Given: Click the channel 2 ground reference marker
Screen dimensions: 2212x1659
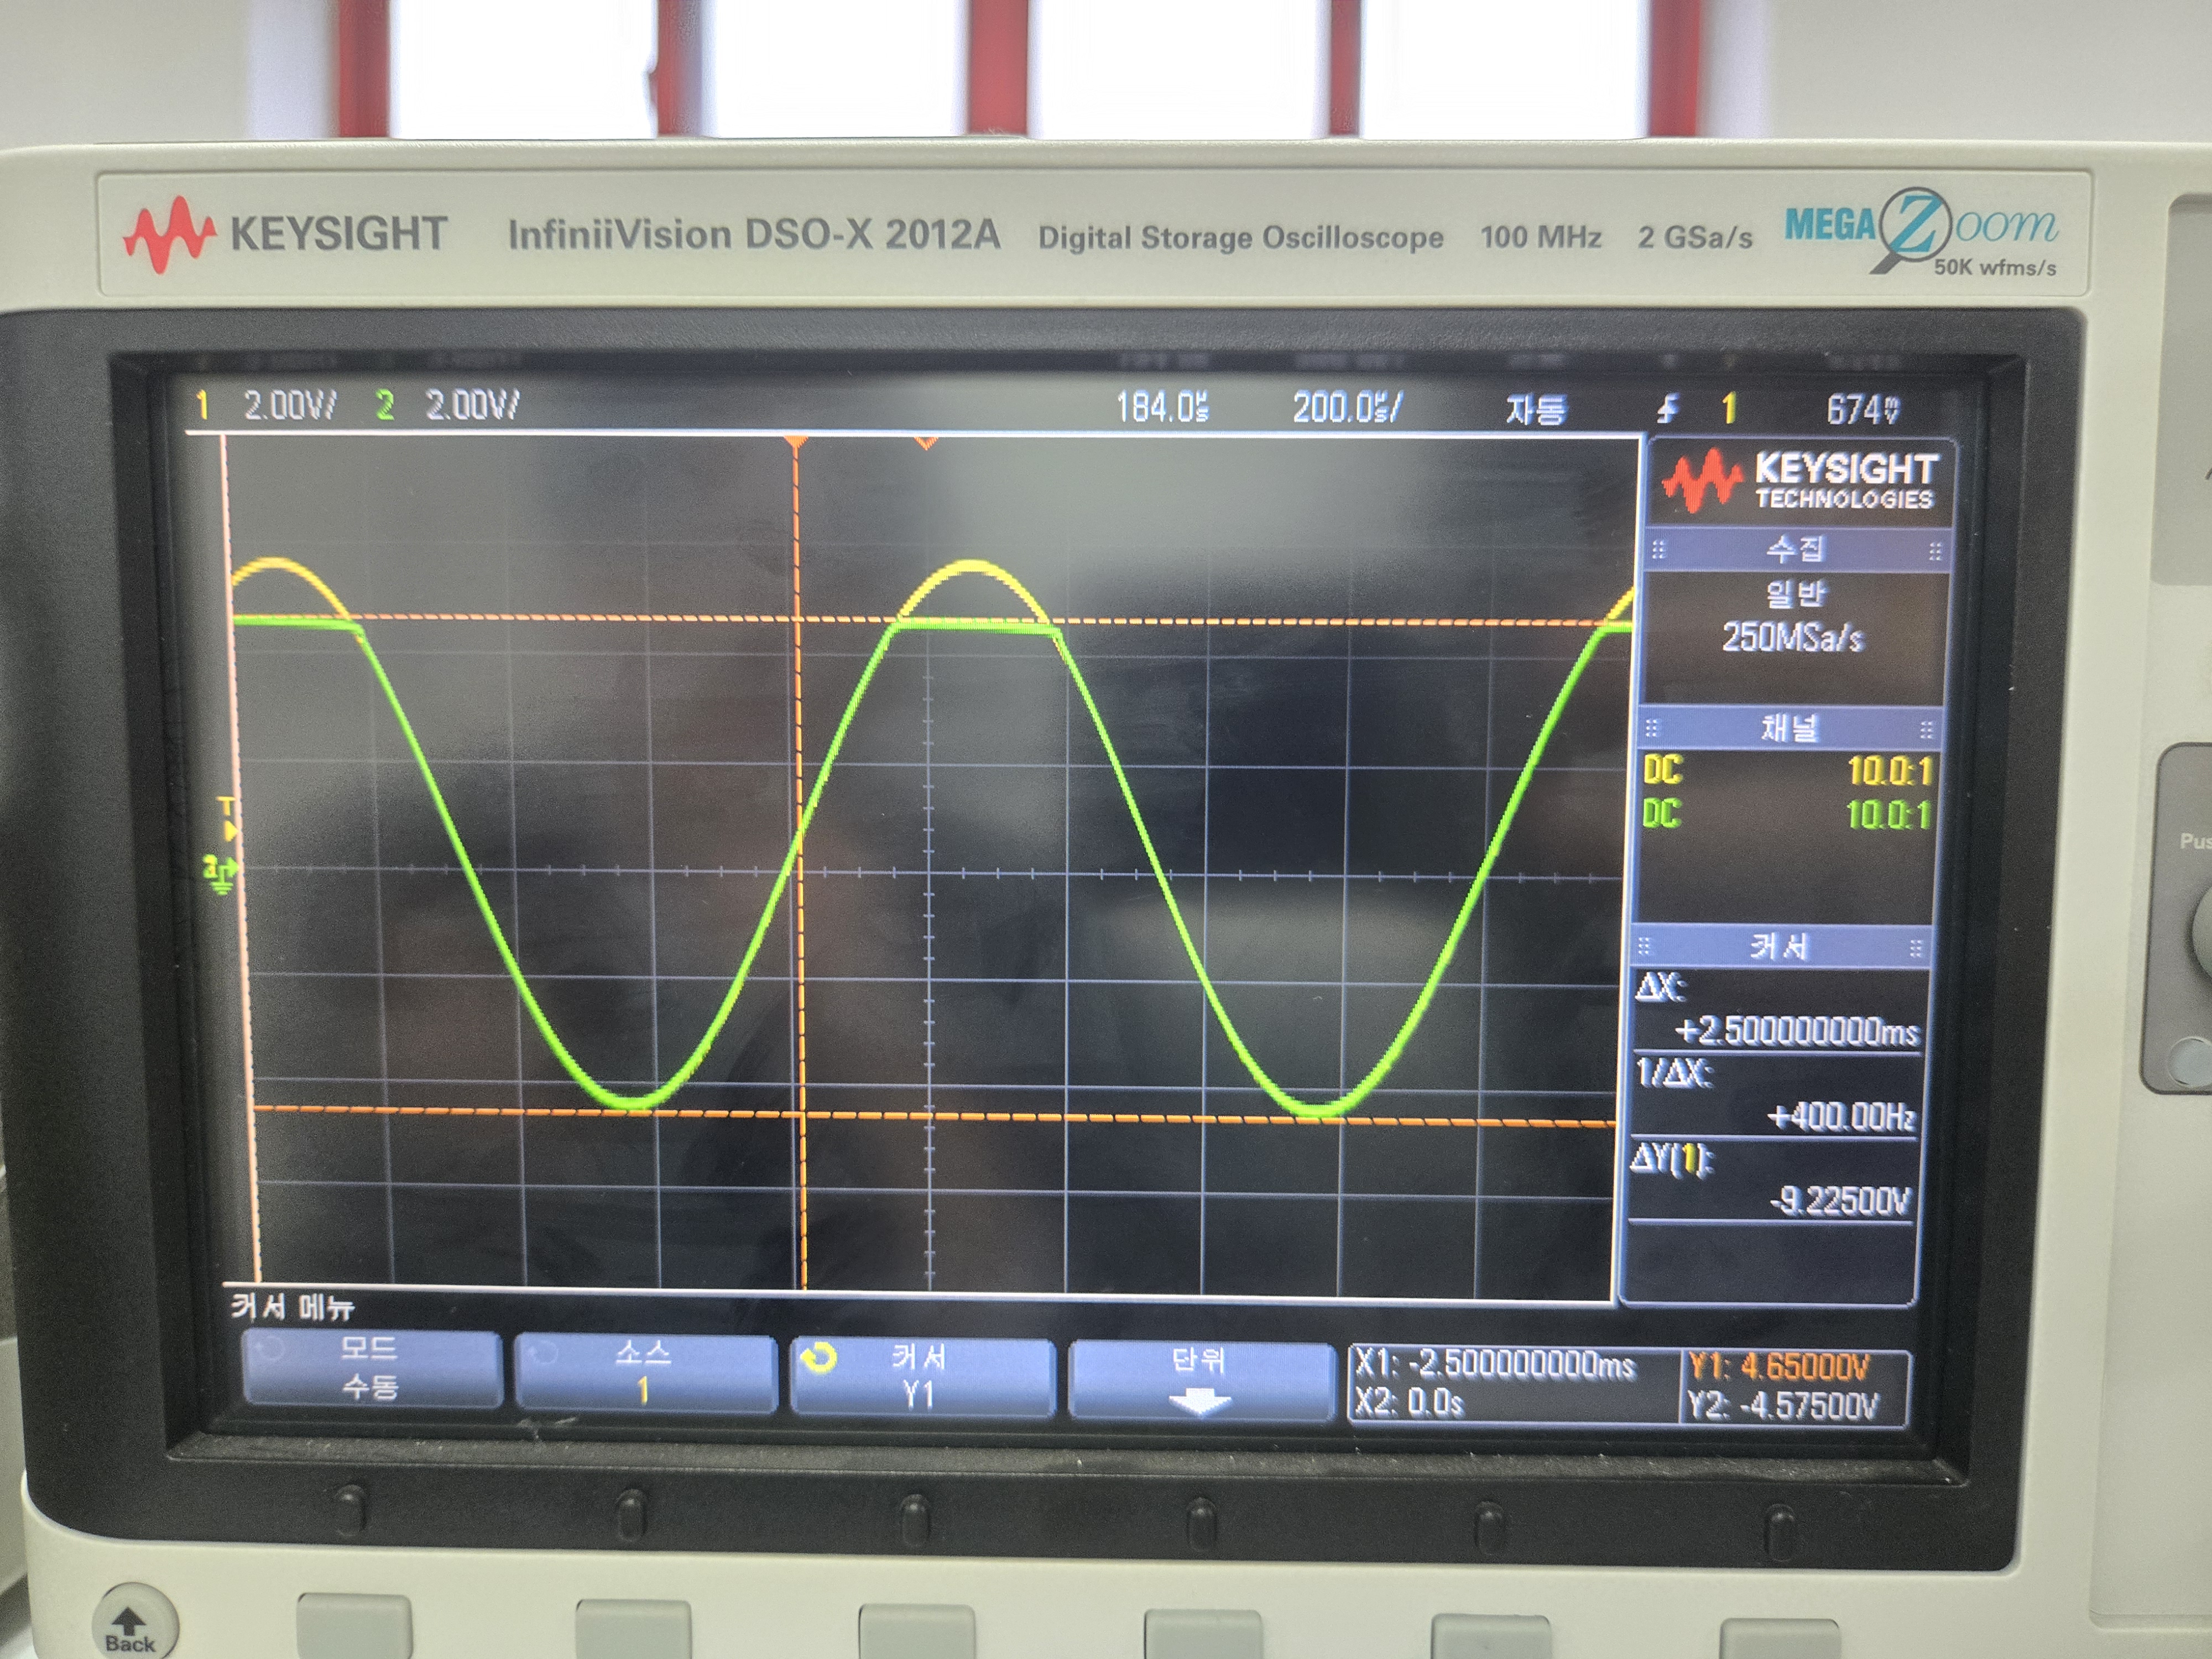Looking at the screenshot, I should pos(220,875).
